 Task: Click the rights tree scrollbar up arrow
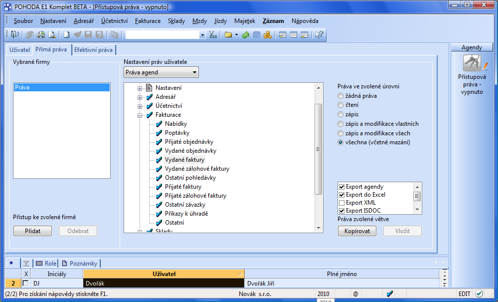pos(318,88)
